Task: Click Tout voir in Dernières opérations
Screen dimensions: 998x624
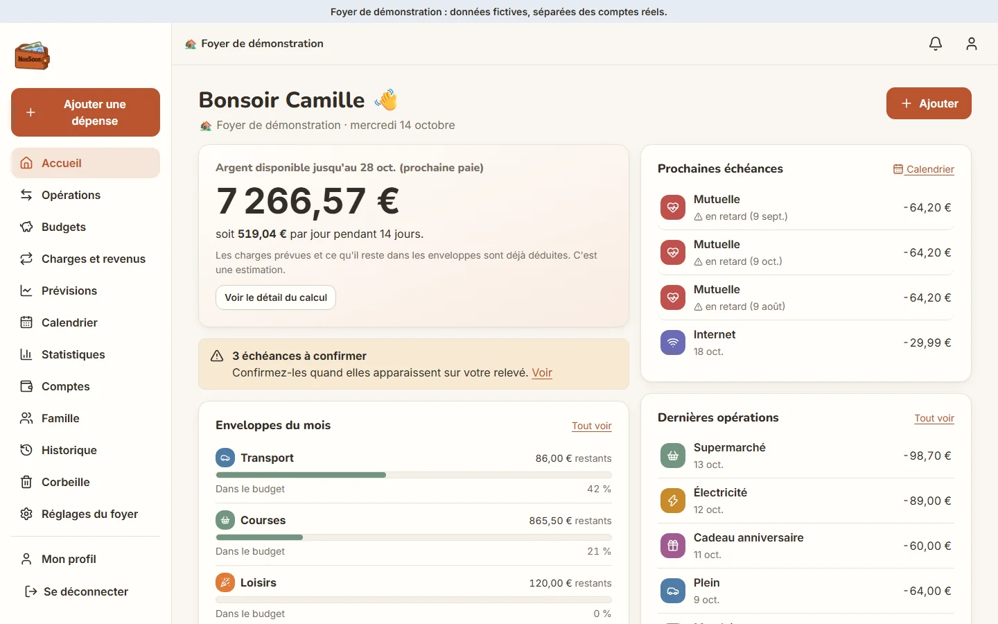Action: click(x=934, y=418)
